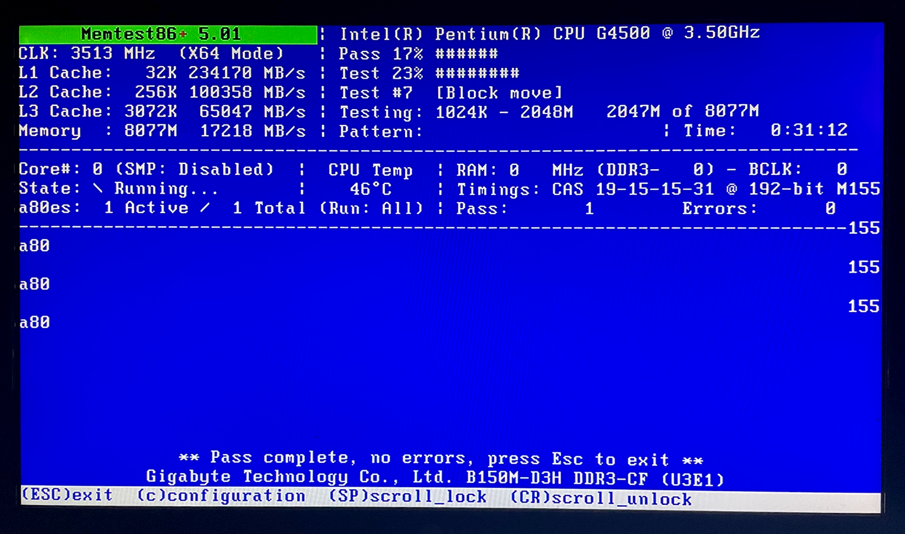Screen dimensions: 905x534
Task: Click the 1 Active / 1 Total text
Action: coord(205,208)
